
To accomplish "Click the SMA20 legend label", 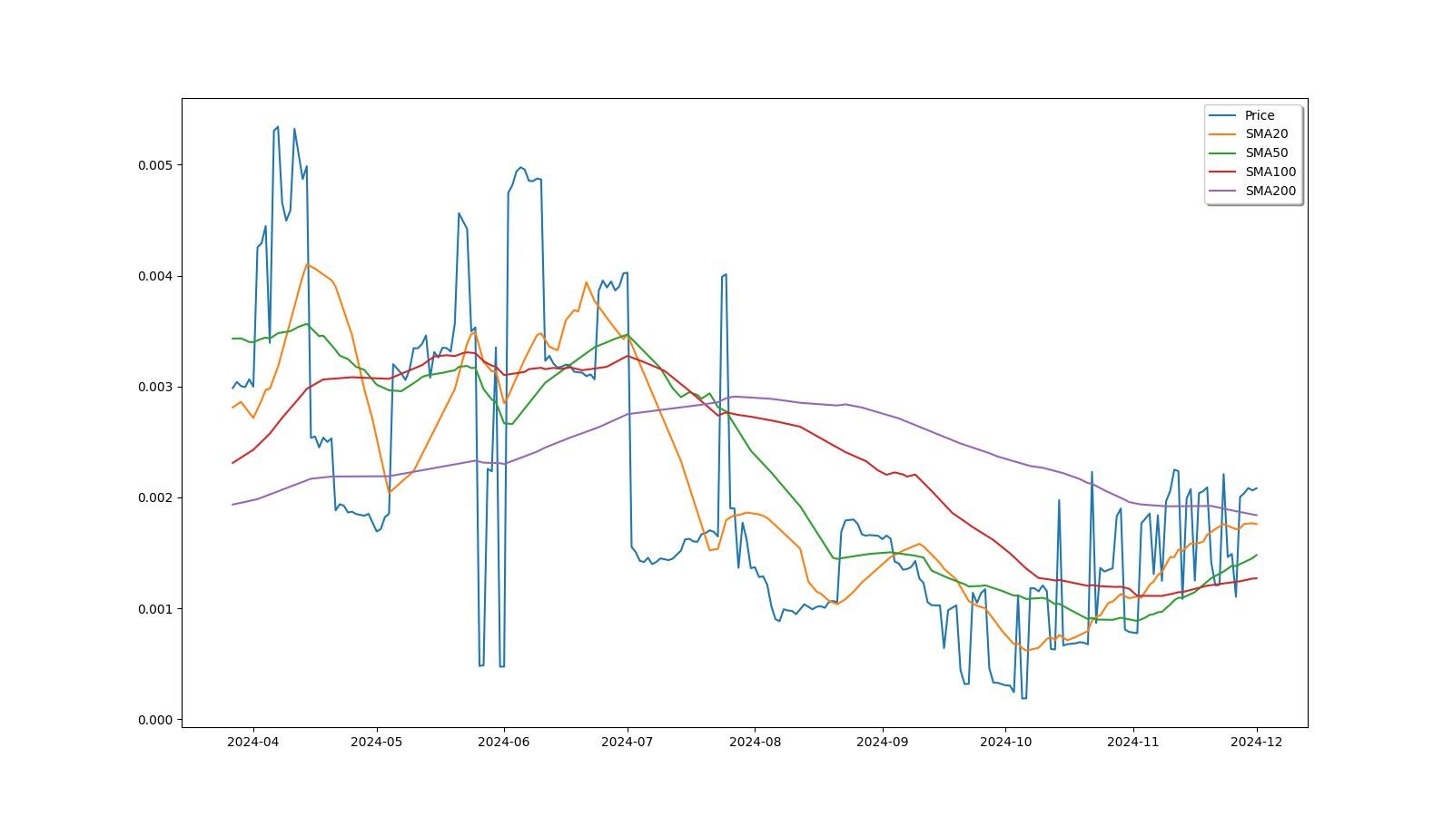I will [x=1266, y=133].
